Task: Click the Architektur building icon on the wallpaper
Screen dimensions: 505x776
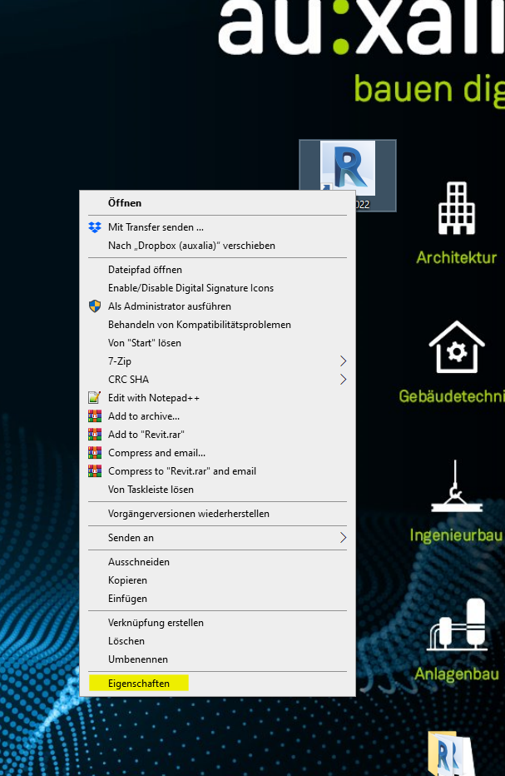Action: coord(457,208)
